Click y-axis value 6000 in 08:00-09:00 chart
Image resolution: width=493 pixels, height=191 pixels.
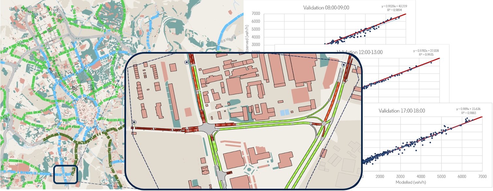tap(256, 21)
